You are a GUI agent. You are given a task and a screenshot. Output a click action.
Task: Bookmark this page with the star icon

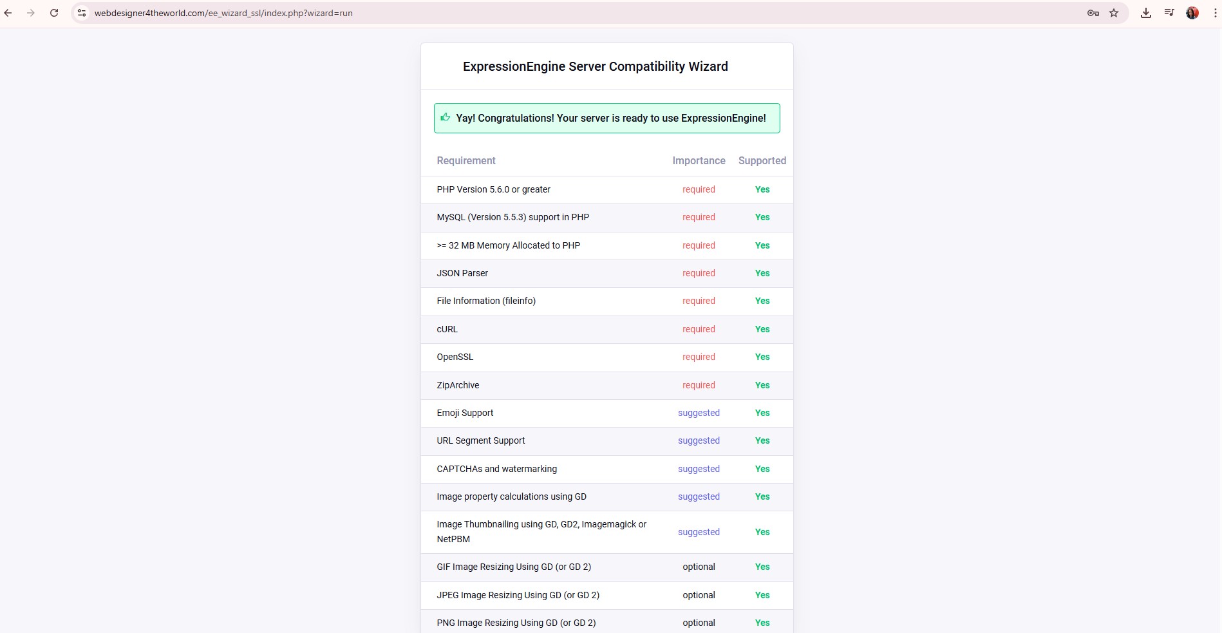[x=1114, y=13]
